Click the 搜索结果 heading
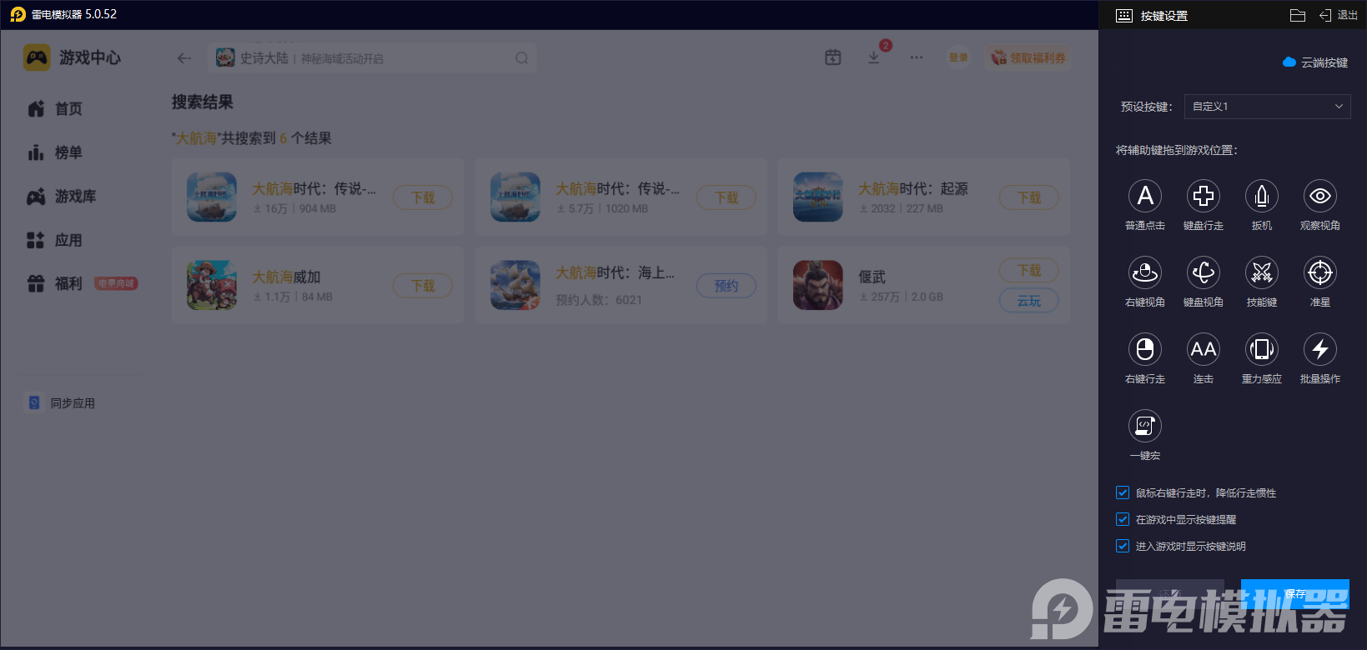 [203, 102]
